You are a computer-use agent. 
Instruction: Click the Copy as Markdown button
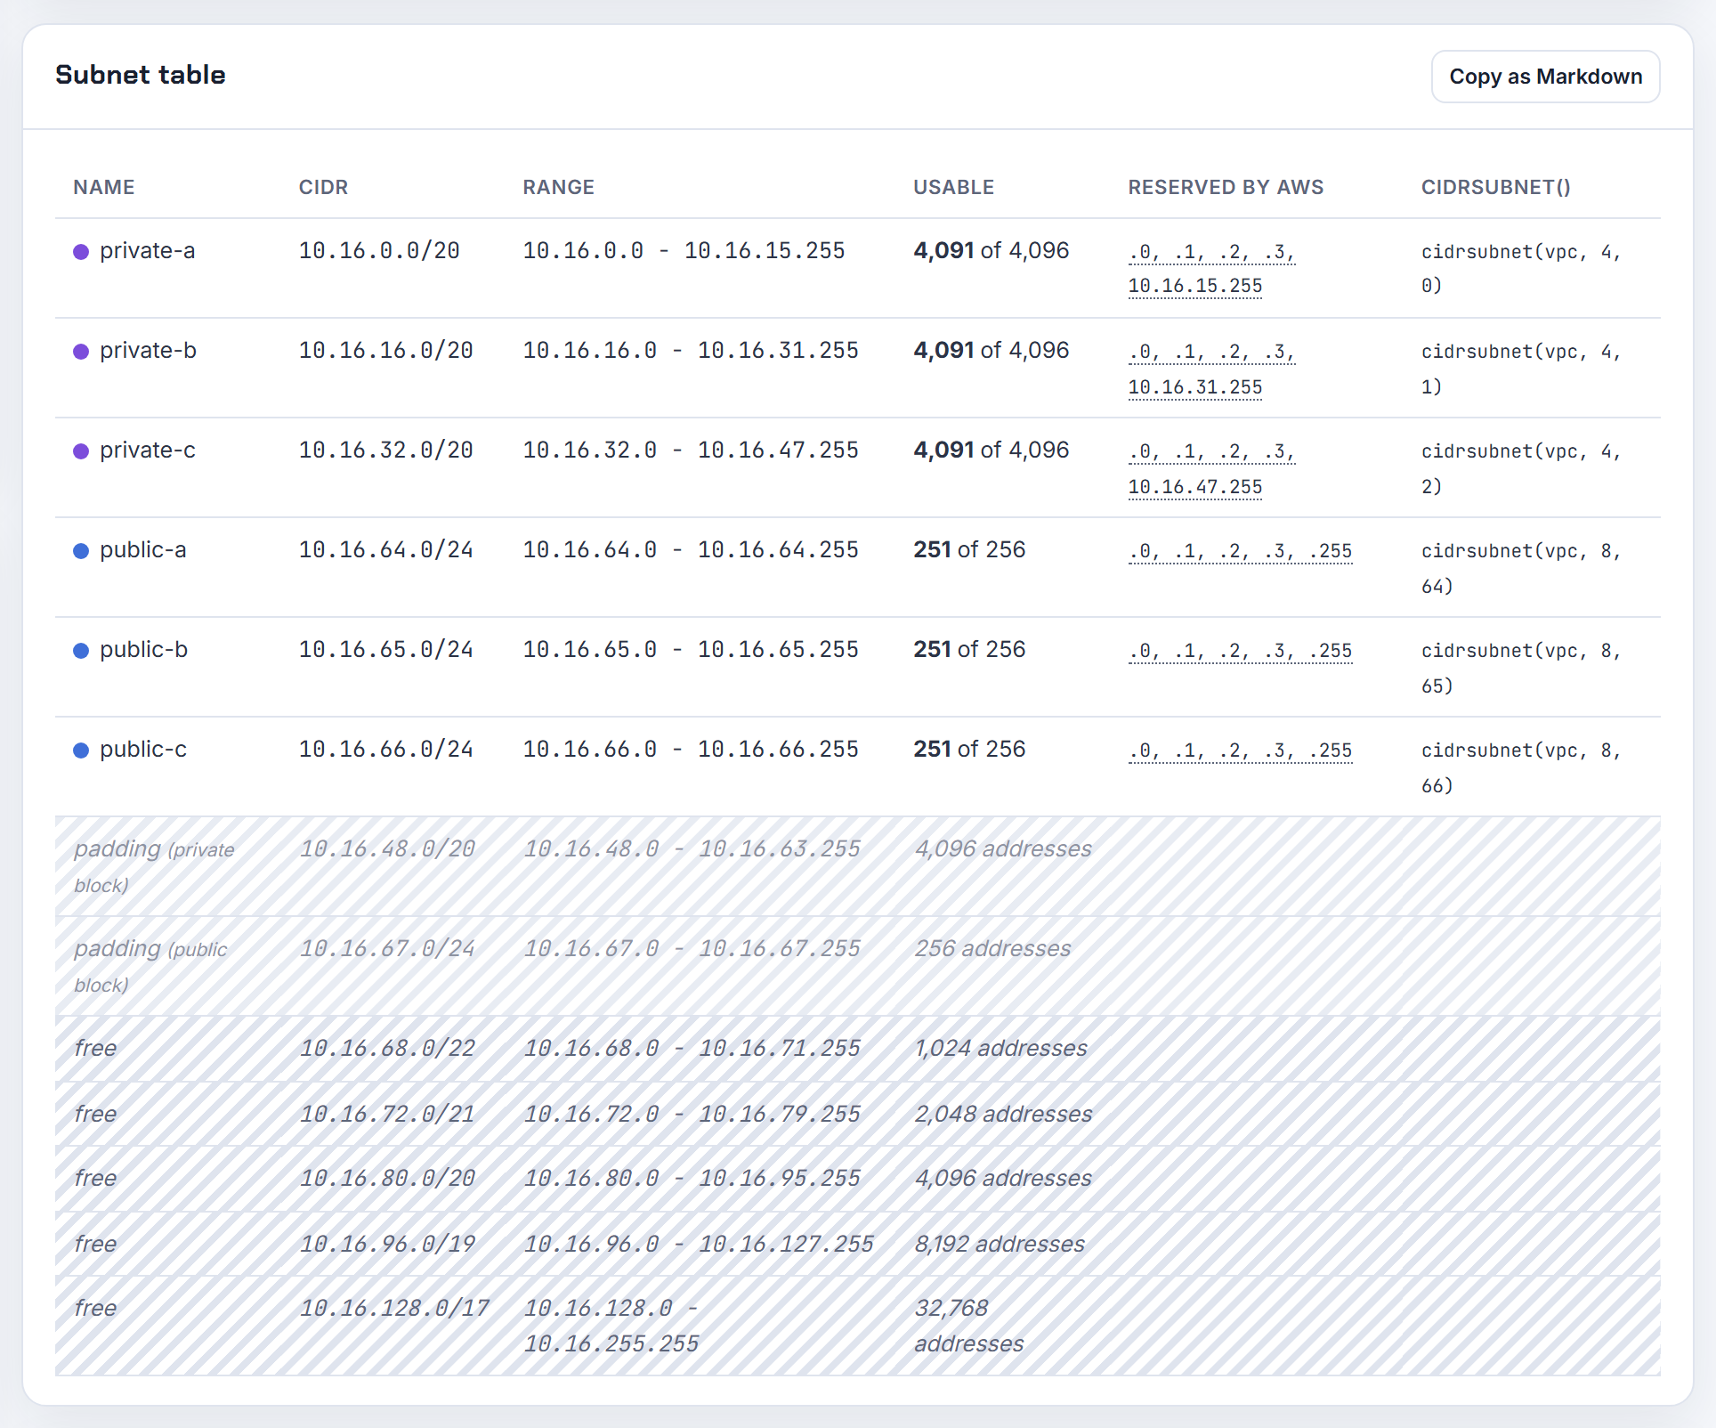pos(1545,77)
